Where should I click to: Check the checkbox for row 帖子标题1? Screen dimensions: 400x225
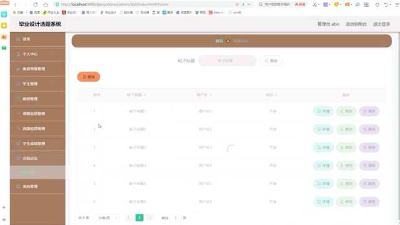pos(83,111)
